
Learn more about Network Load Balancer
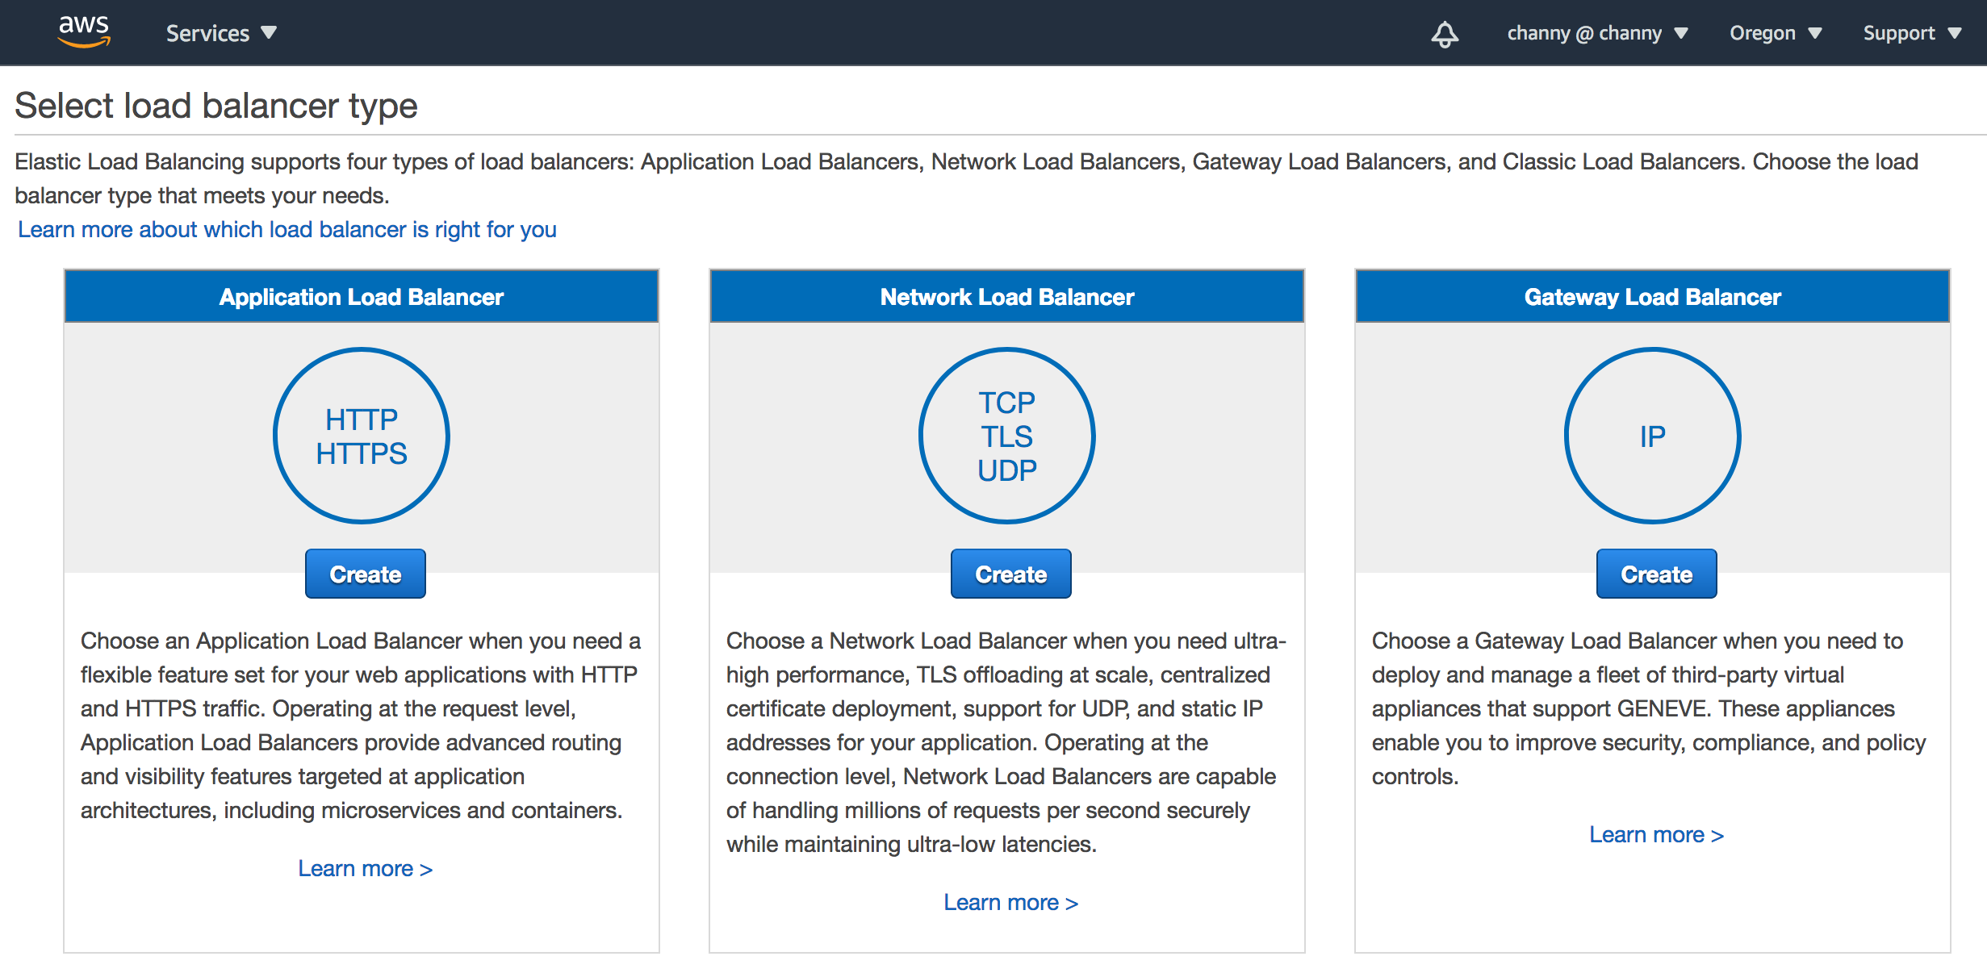(x=1010, y=903)
